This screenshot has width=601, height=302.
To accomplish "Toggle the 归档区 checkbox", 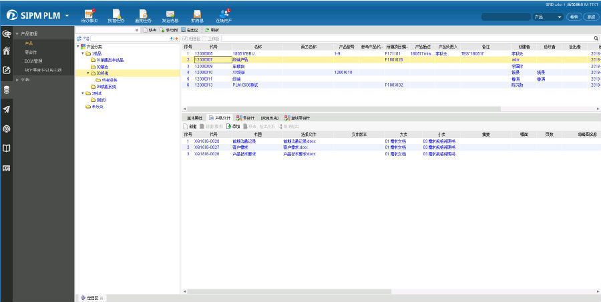I will point(185,39).
